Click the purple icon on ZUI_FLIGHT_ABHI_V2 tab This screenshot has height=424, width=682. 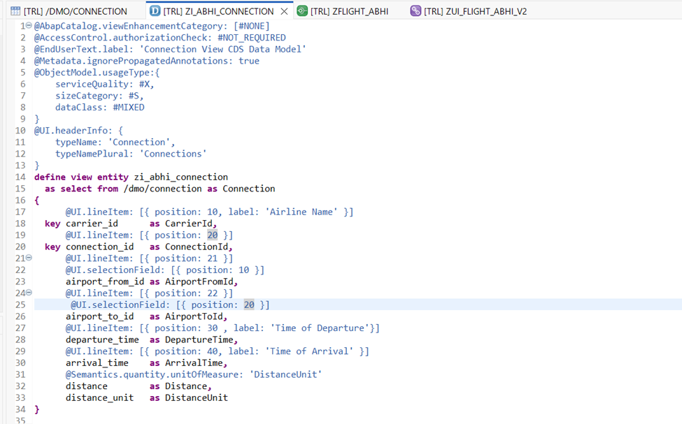(416, 11)
